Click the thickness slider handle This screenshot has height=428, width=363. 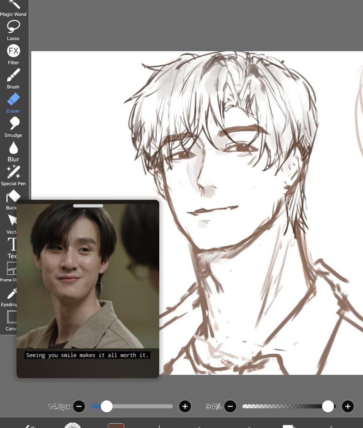click(x=106, y=406)
